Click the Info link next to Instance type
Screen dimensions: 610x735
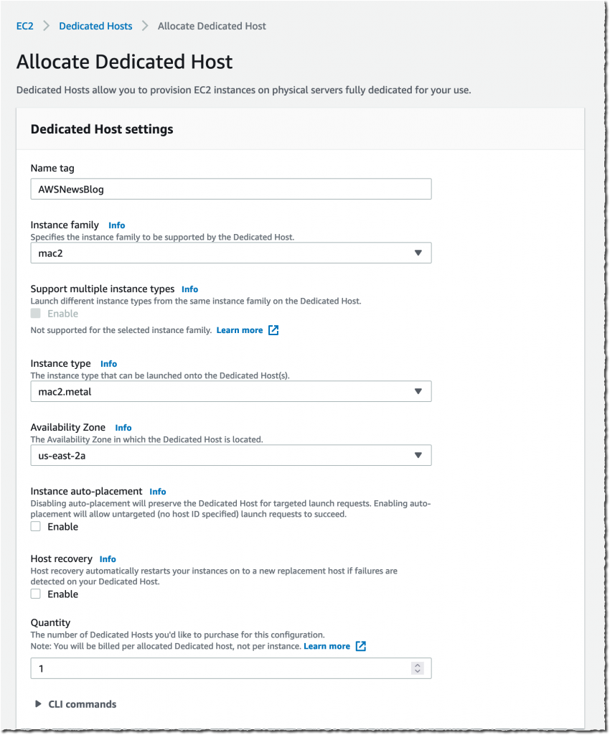coord(108,363)
